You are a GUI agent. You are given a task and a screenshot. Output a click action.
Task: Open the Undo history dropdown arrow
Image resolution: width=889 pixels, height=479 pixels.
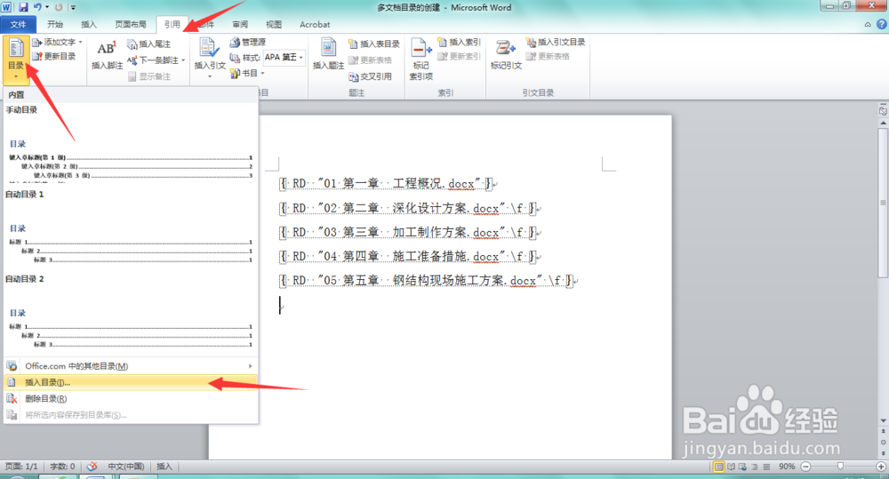pos(47,7)
